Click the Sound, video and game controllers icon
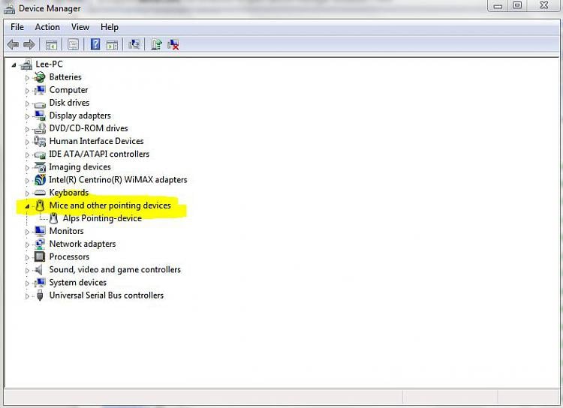 (38, 270)
